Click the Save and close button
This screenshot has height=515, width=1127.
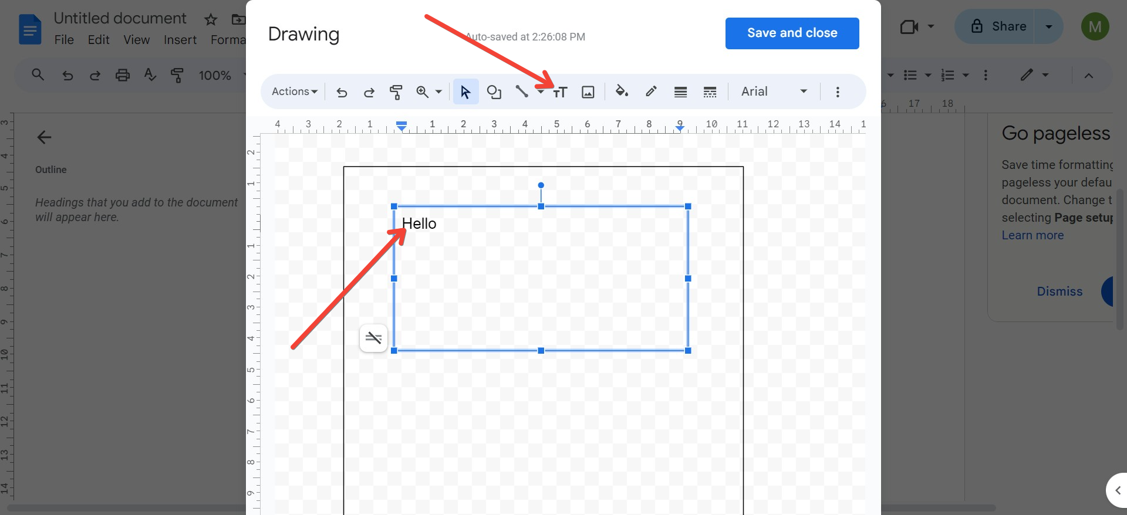792,33
